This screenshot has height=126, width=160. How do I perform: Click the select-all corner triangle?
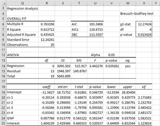pos(3,3)
